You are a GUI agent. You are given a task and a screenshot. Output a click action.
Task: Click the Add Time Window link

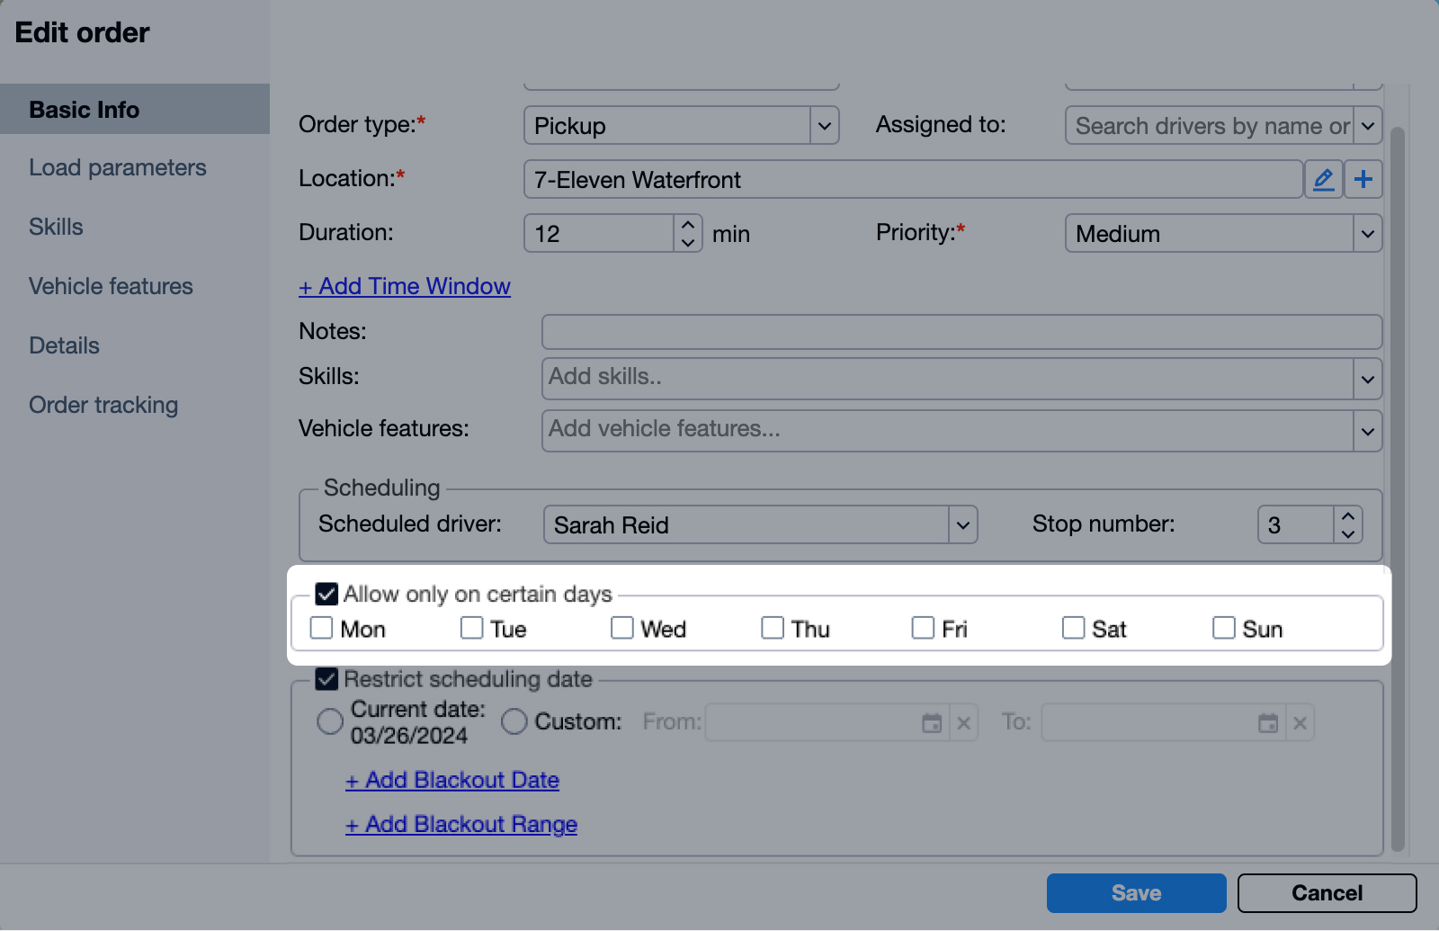(405, 287)
